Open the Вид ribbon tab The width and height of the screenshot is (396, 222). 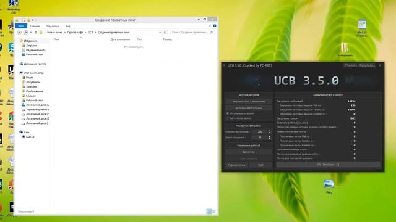click(68, 26)
